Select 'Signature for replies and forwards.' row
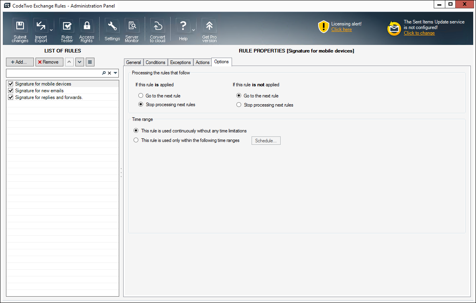This screenshot has height=303, width=476. (63, 97)
